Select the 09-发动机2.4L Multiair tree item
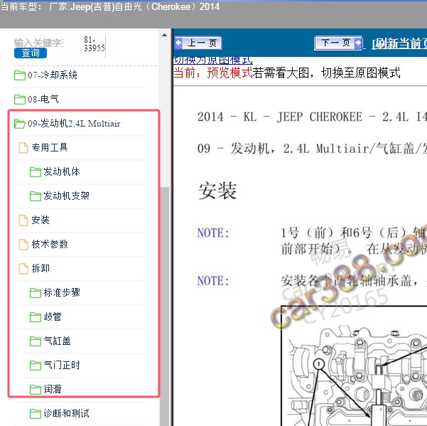 pyautogui.click(x=74, y=124)
